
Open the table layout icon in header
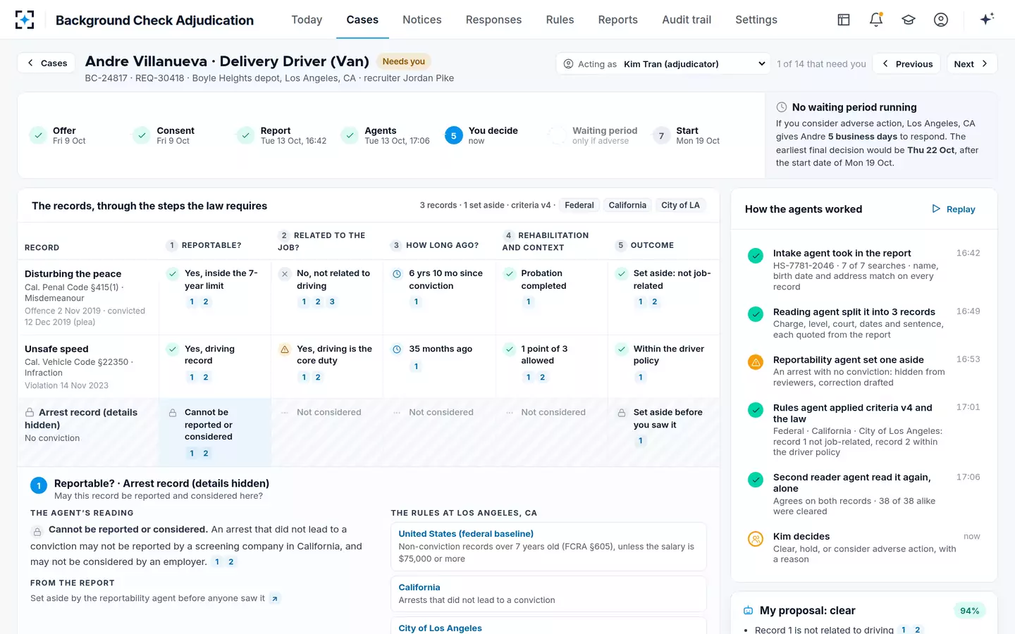844,20
